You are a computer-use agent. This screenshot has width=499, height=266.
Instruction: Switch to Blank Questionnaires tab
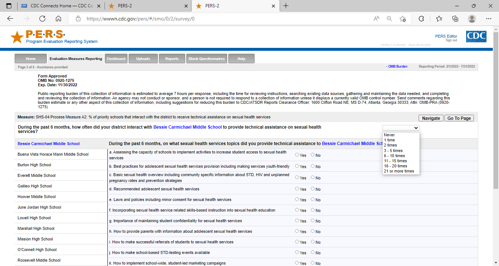point(206,58)
